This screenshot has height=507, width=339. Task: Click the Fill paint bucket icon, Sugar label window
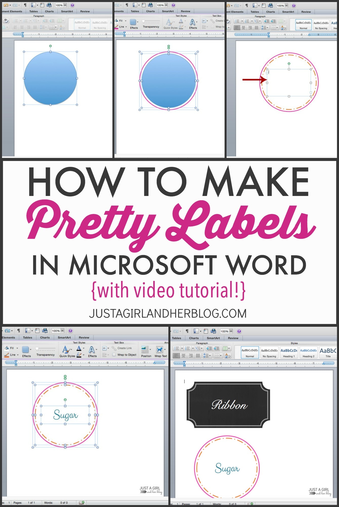pos(7,348)
